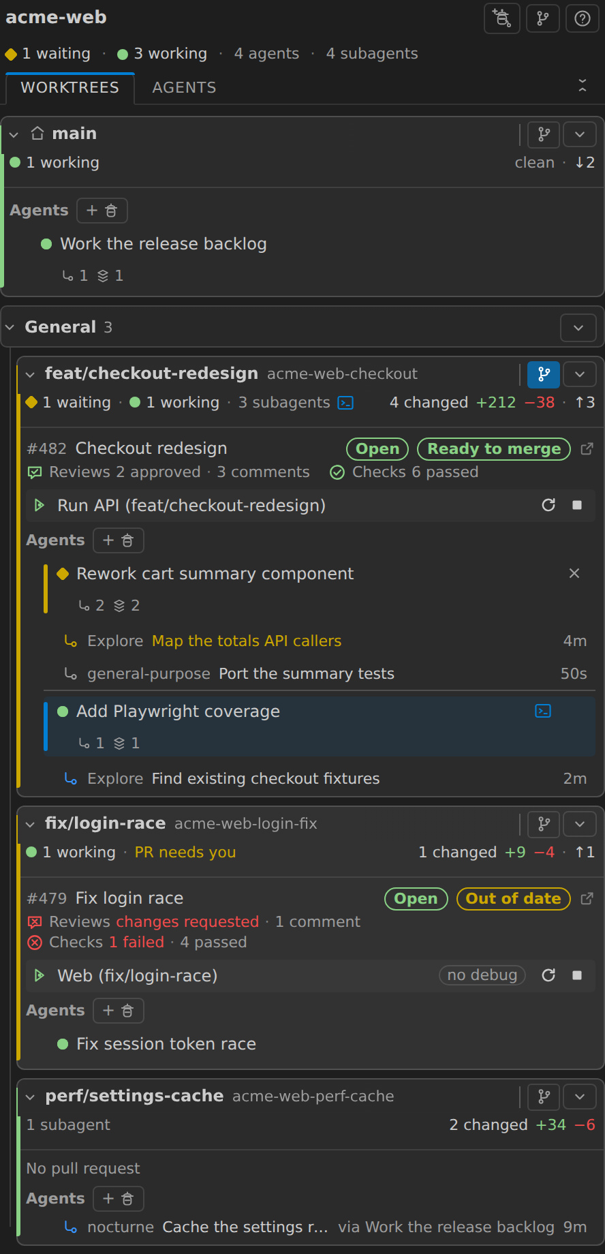Click the branch icon in top header

[543, 18]
